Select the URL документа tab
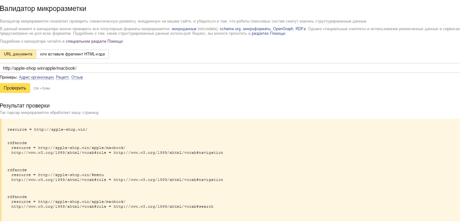This screenshot has width=460, height=222. point(18,54)
